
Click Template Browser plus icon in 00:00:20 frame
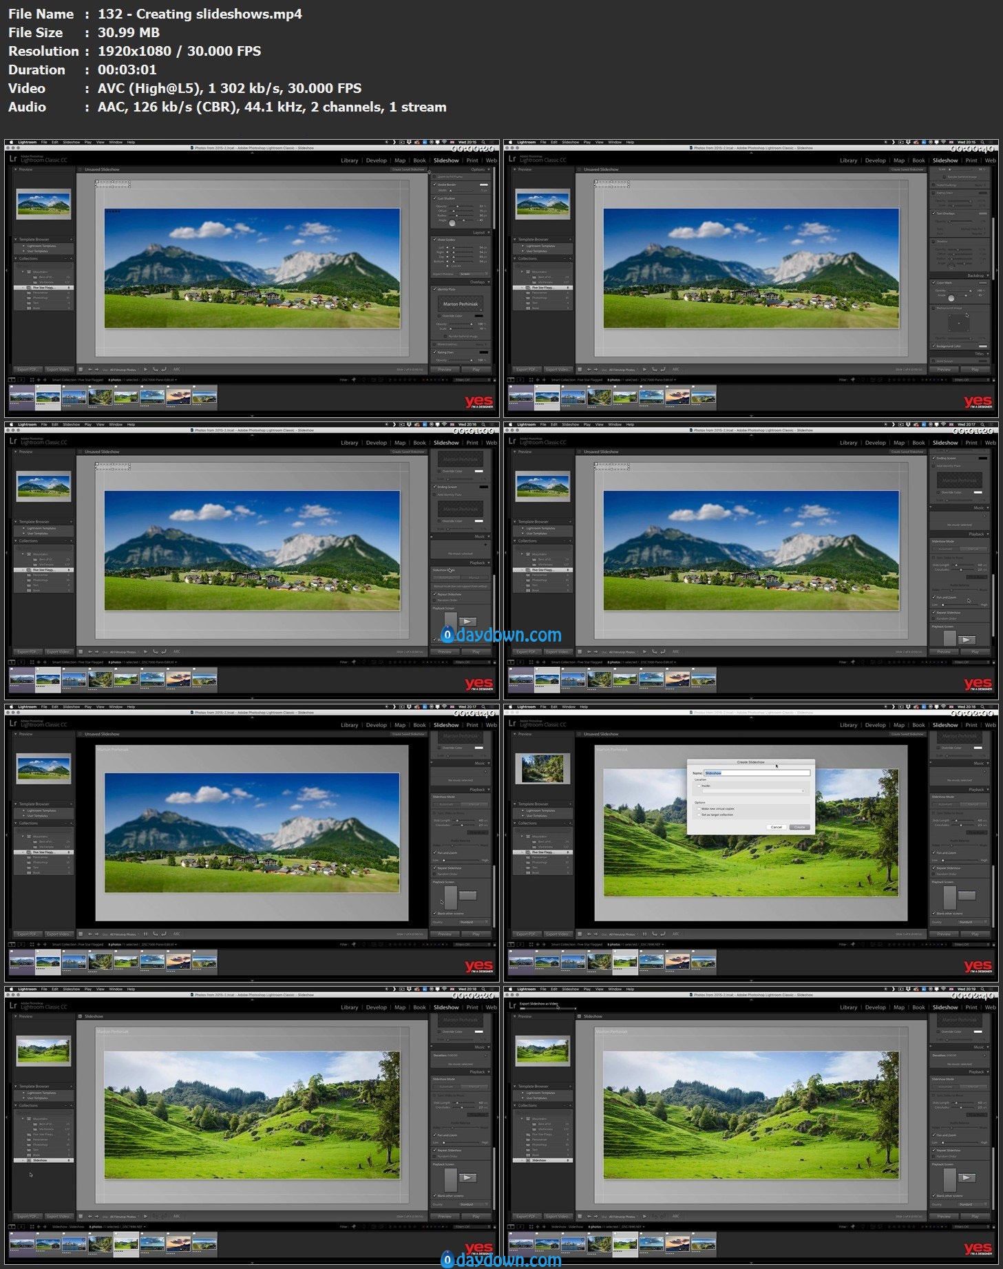pos(71,240)
